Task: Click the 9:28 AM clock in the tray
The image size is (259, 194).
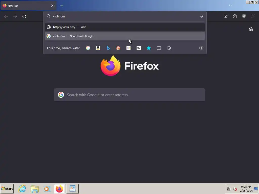Action: (246, 188)
